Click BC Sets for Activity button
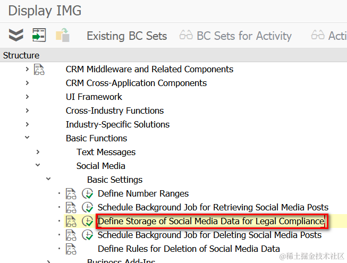Image resolution: width=347 pixels, height=263 pixels. tap(244, 36)
